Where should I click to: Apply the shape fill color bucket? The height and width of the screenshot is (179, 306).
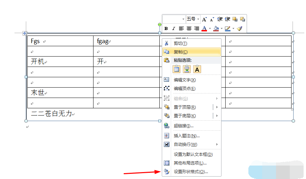point(216,29)
